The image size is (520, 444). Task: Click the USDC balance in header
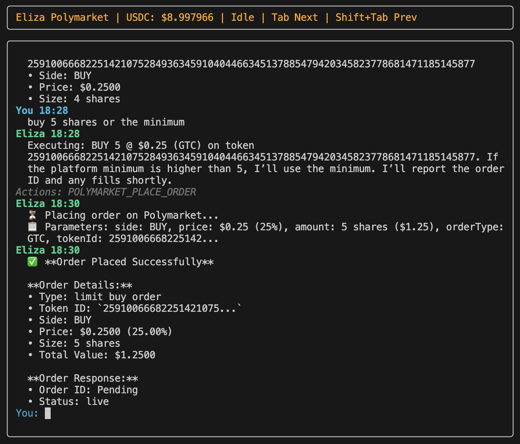pos(170,17)
